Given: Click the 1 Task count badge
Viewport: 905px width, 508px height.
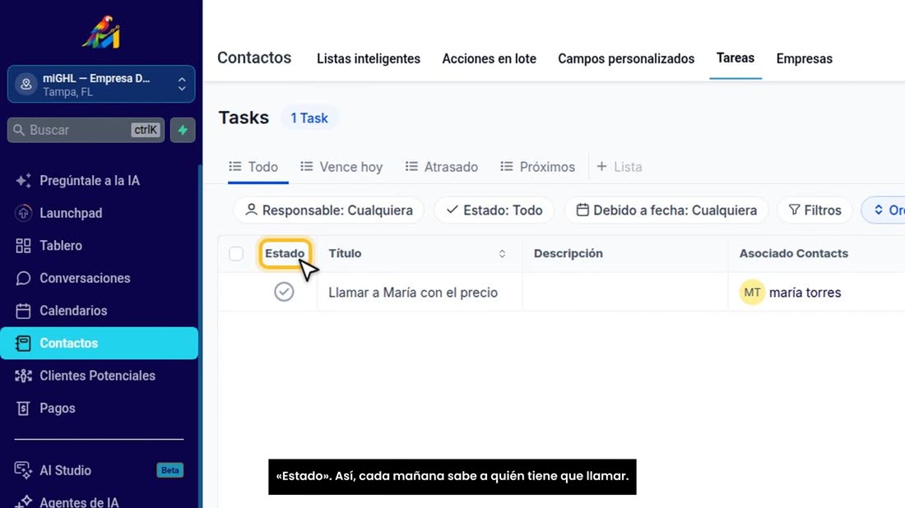Looking at the screenshot, I should click(309, 118).
